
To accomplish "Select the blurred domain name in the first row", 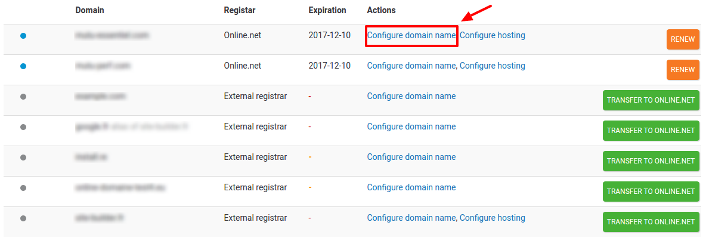I will tap(112, 36).
